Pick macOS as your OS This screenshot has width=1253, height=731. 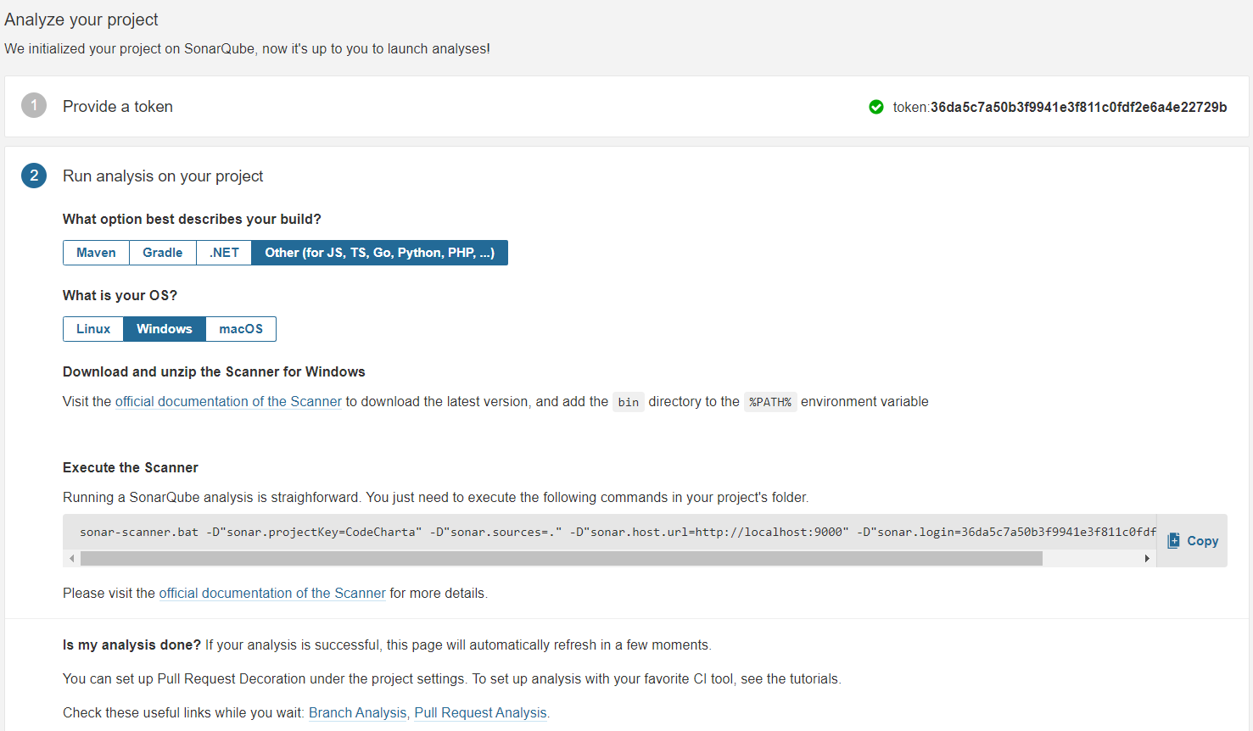click(241, 329)
